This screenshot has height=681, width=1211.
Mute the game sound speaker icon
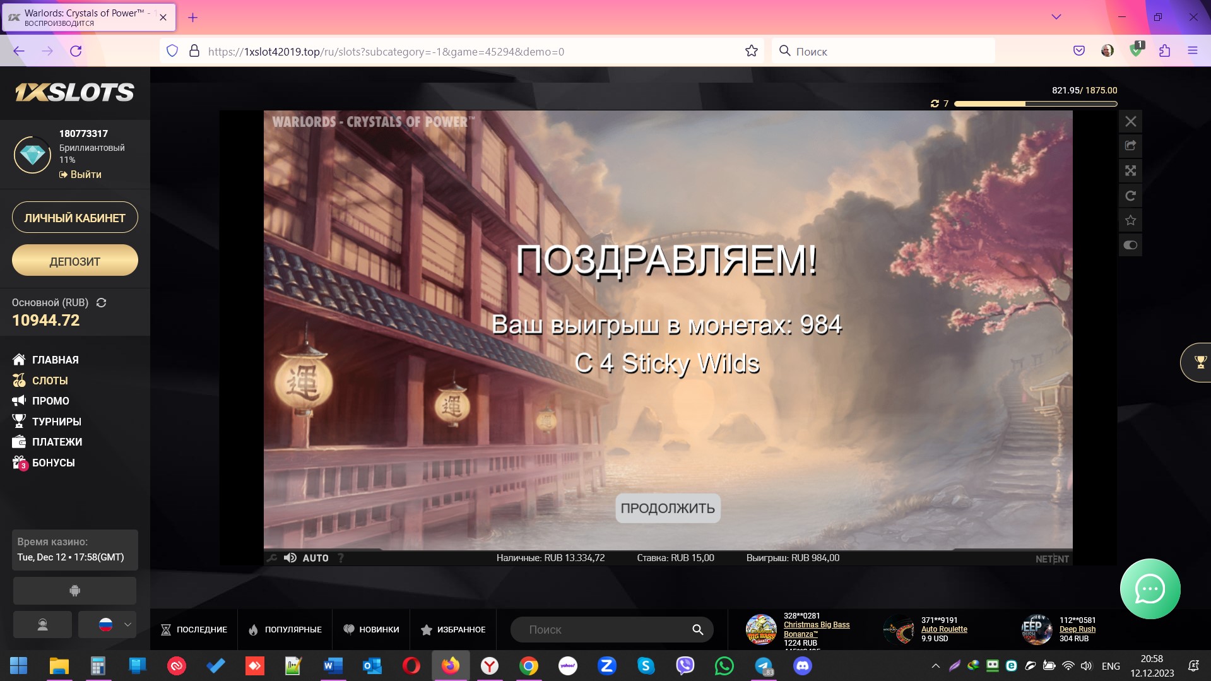click(290, 558)
